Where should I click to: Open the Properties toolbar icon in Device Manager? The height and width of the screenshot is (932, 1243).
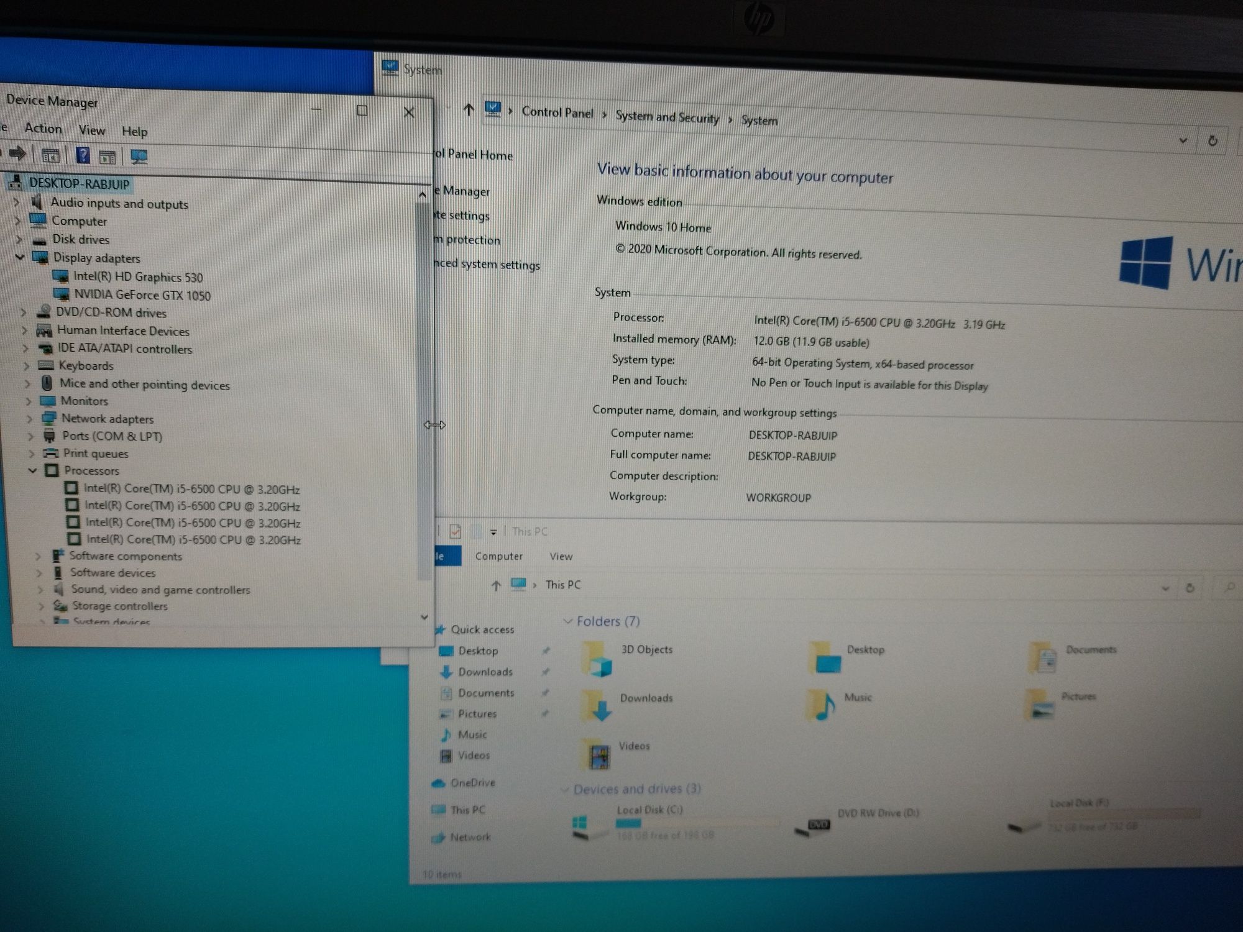(x=50, y=155)
